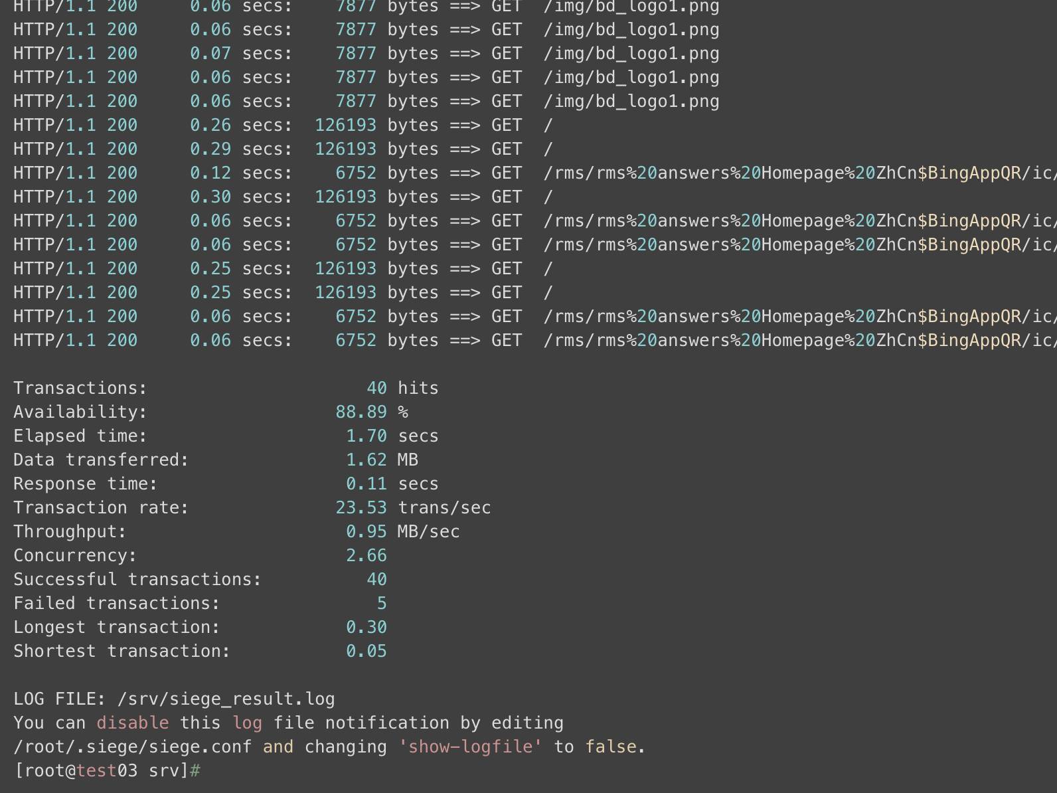
Task: Select the Failed transactions value 5
Action: click(382, 603)
